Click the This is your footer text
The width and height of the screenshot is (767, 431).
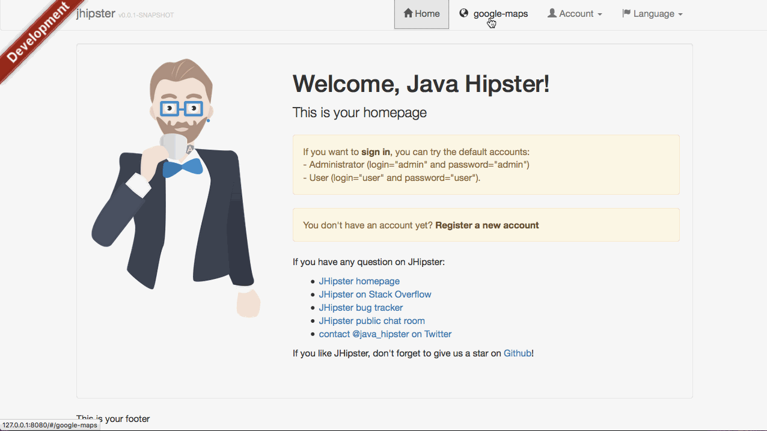coord(113,418)
